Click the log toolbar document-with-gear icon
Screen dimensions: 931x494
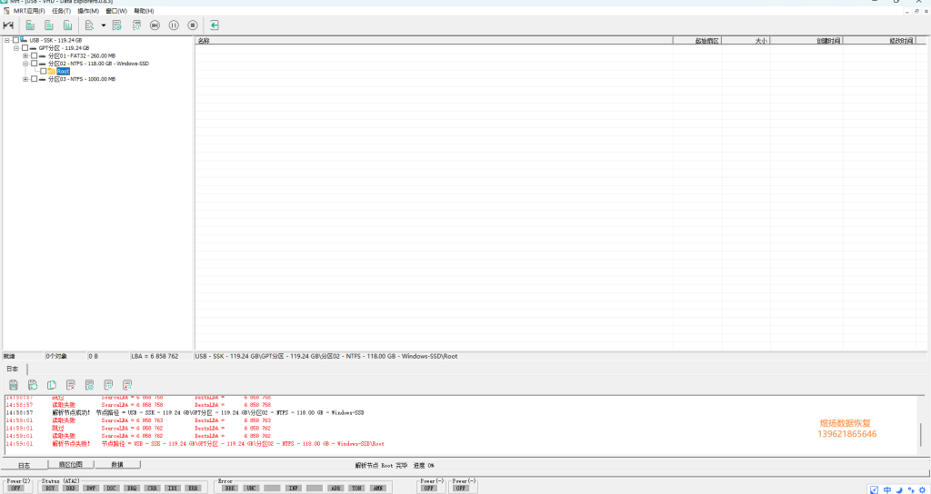[x=90, y=385]
